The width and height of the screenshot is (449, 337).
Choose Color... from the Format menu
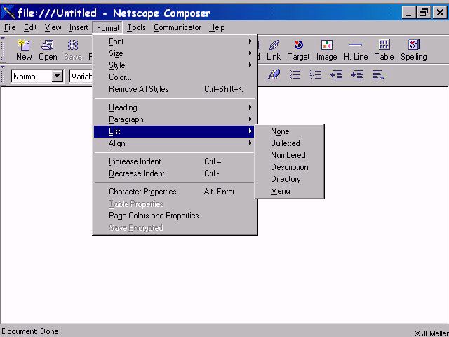175,77
